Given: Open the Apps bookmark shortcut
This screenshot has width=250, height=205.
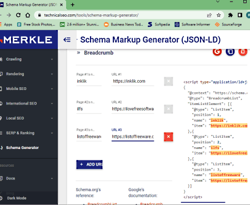Looking at the screenshot, I should (x=6, y=24).
